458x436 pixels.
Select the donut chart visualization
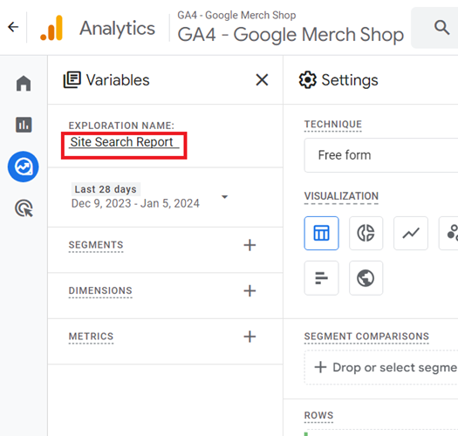click(366, 233)
